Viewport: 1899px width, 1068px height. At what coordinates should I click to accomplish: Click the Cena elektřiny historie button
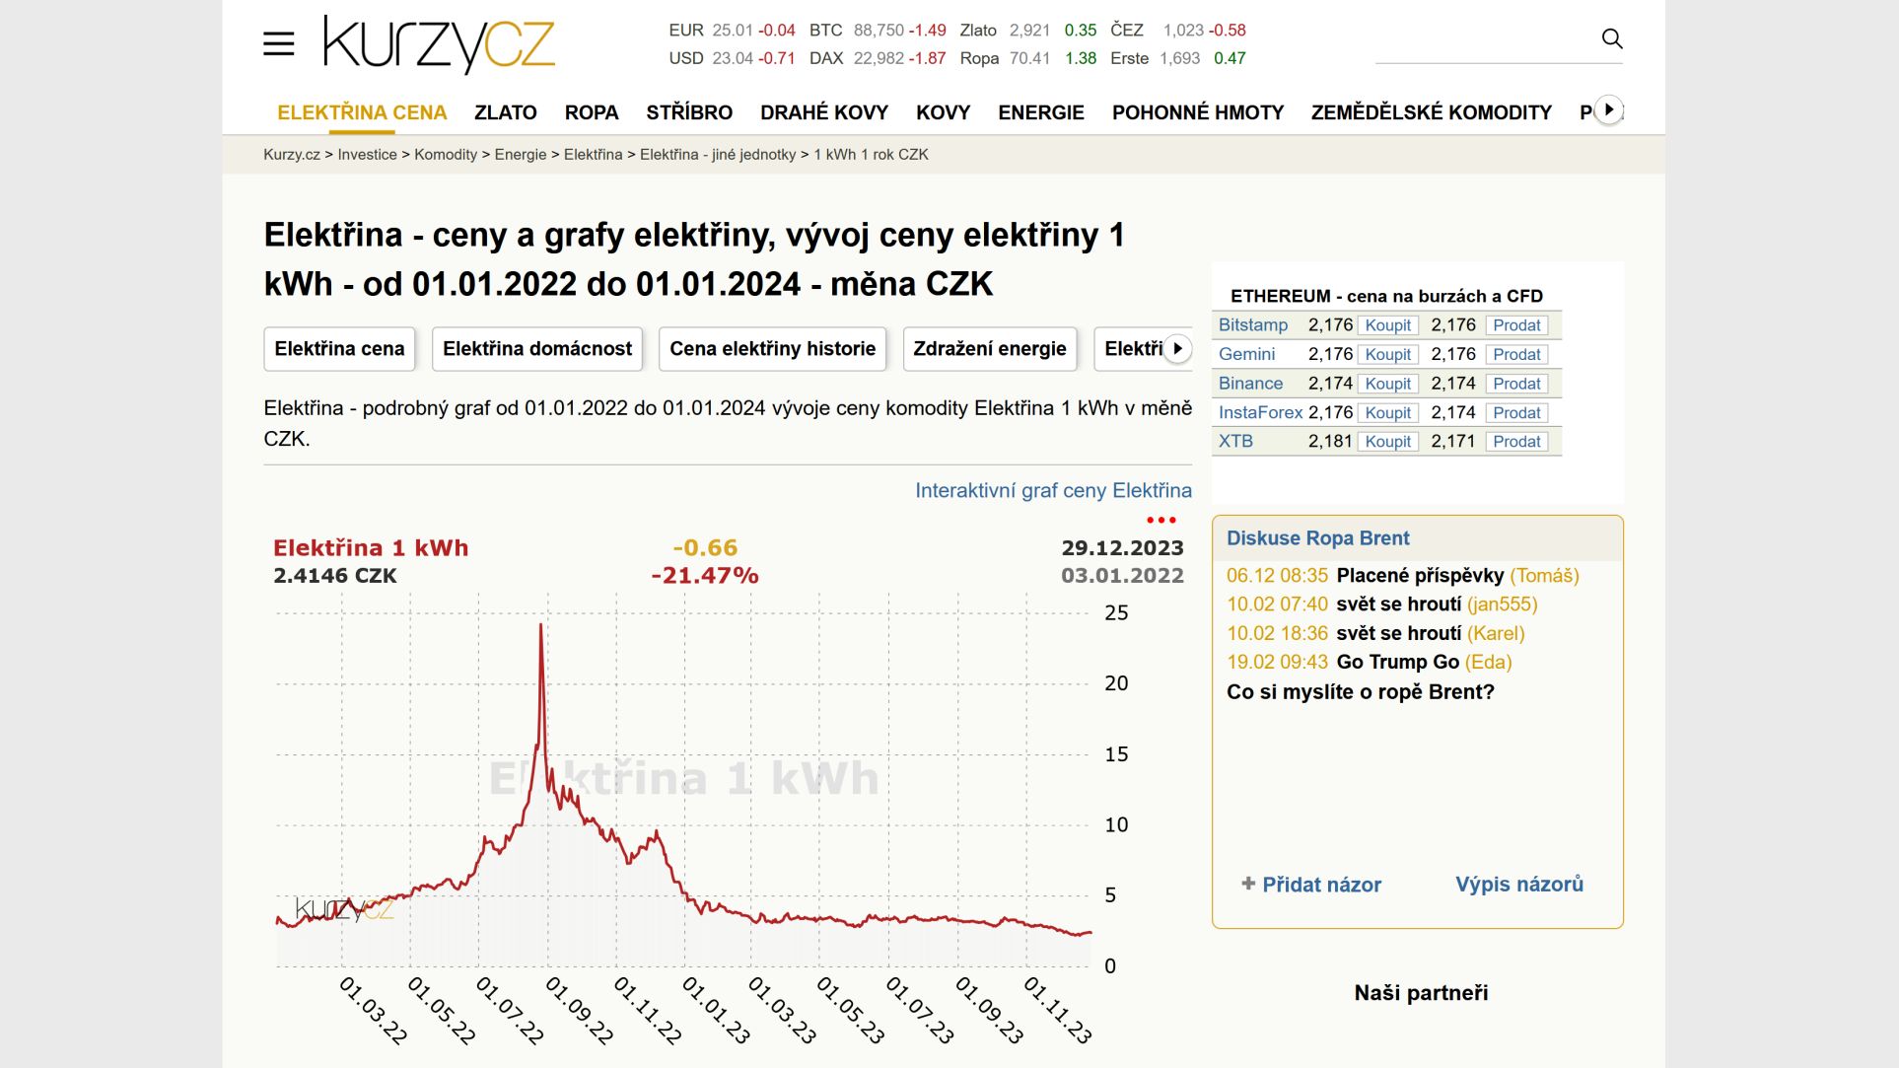click(773, 349)
